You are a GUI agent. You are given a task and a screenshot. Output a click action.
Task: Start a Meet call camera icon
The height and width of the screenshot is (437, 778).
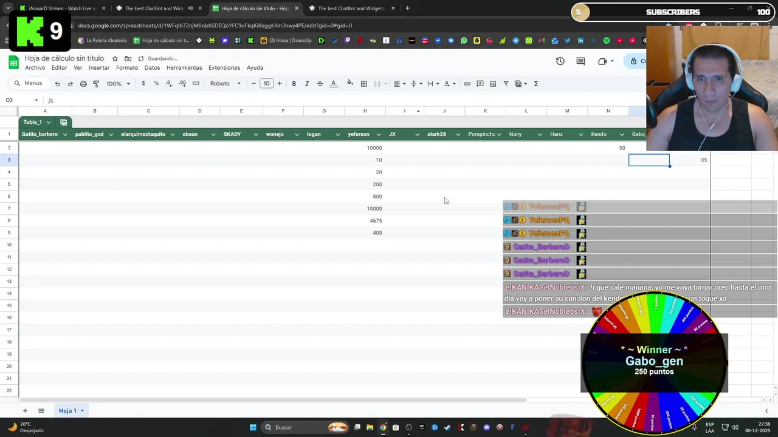(602, 61)
